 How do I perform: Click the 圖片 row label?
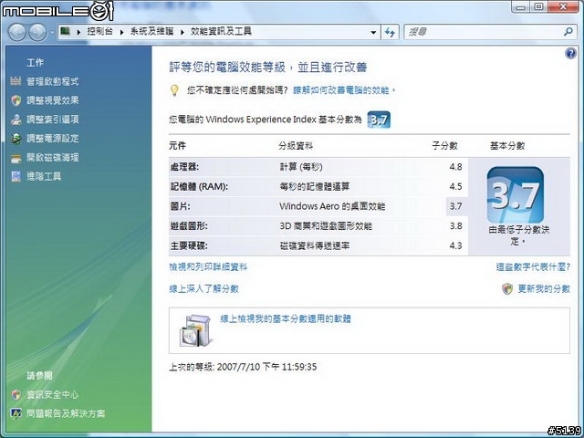181,206
